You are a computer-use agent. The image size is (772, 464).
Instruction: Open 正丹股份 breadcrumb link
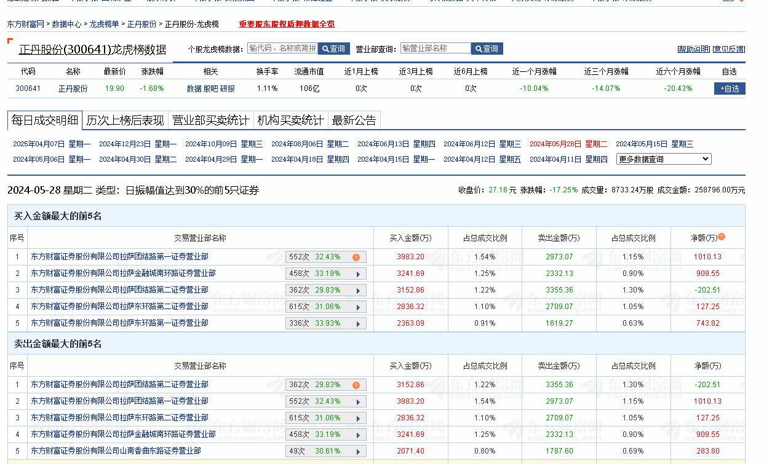pyautogui.click(x=141, y=25)
